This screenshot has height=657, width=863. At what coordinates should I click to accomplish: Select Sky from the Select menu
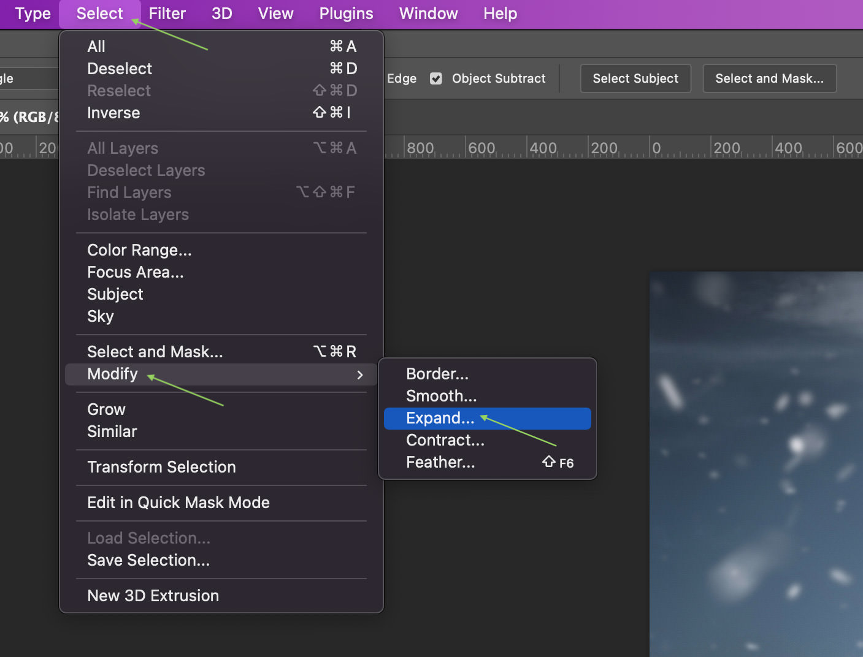[x=100, y=316]
